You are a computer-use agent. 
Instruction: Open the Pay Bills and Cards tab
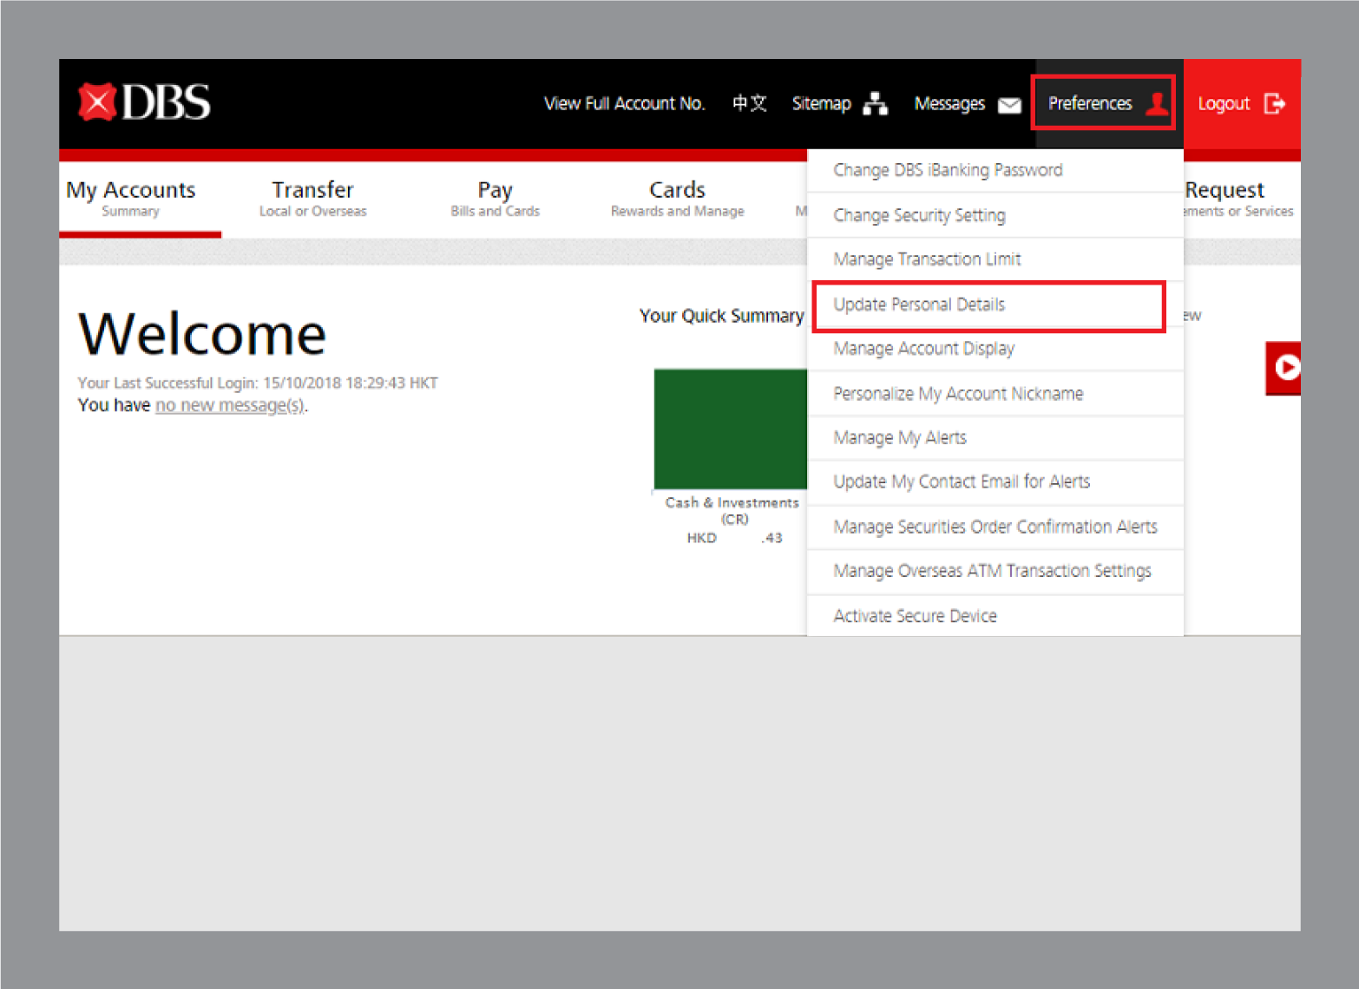(x=495, y=198)
